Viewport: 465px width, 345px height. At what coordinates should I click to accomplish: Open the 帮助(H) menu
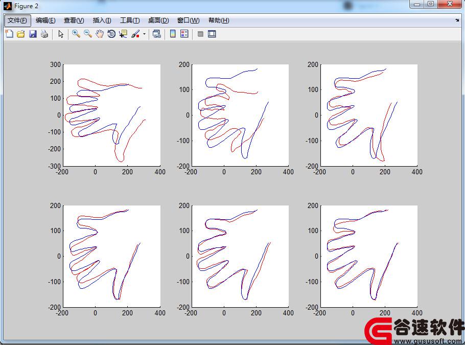pyautogui.click(x=219, y=20)
